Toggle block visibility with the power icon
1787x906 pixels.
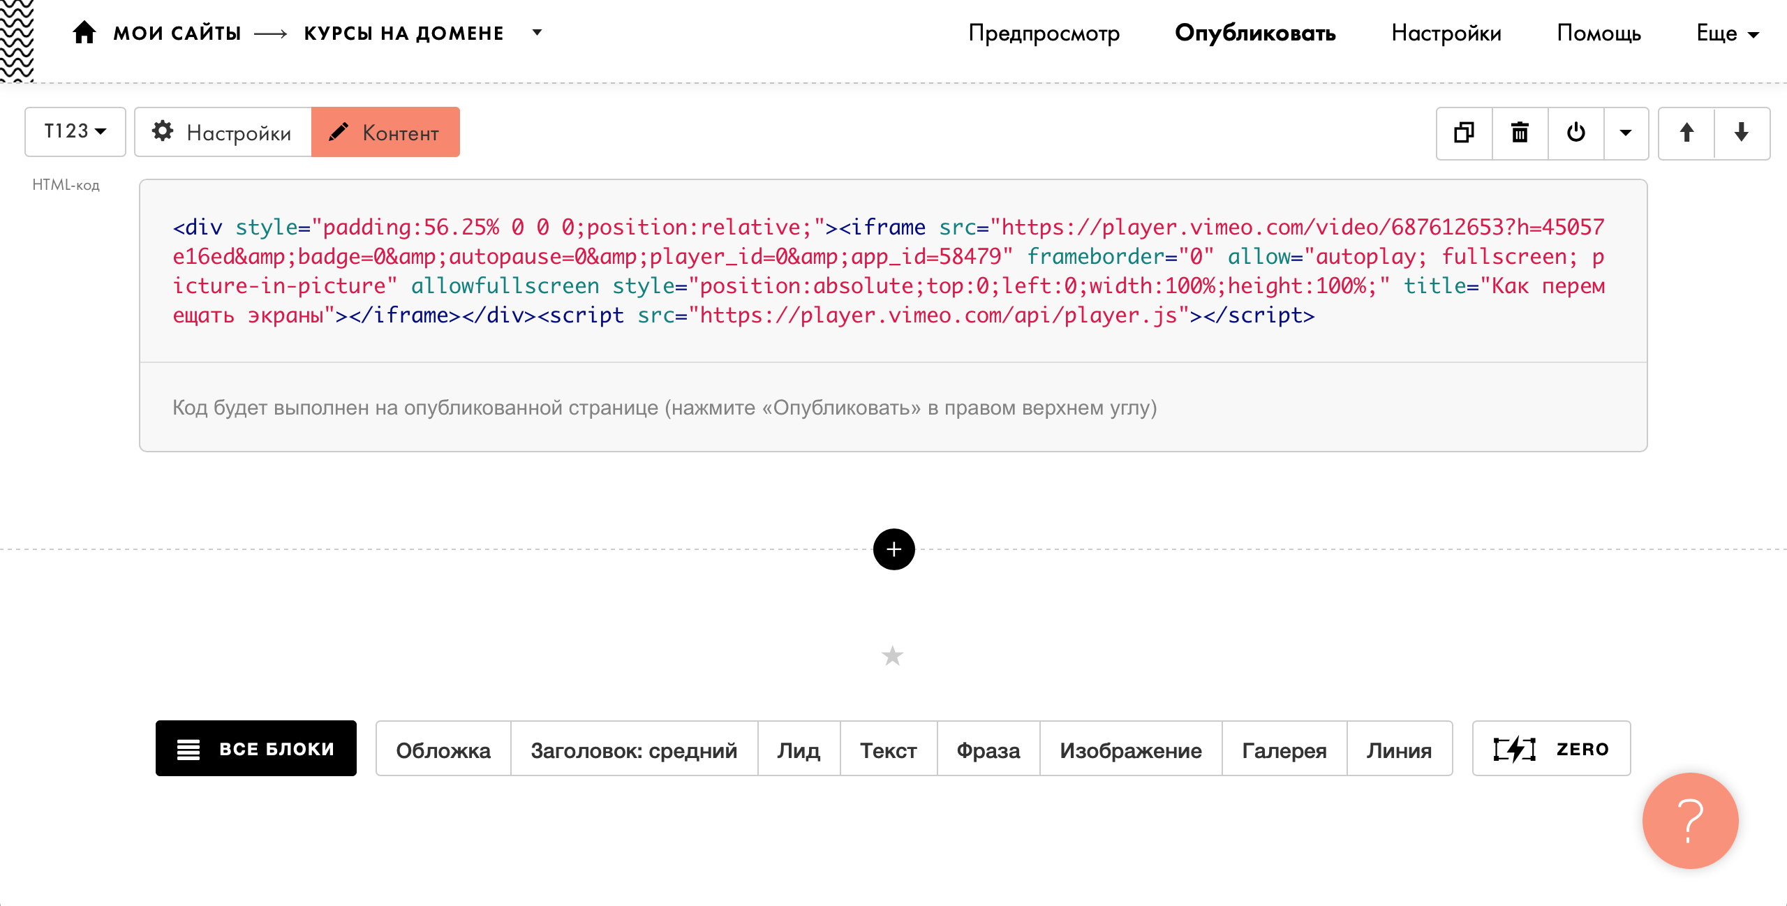coord(1575,133)
